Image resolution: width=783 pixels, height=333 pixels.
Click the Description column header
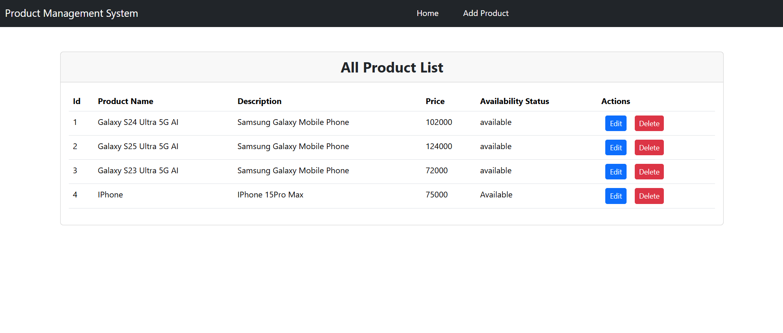pyautogui.click(x=259, y=101)
